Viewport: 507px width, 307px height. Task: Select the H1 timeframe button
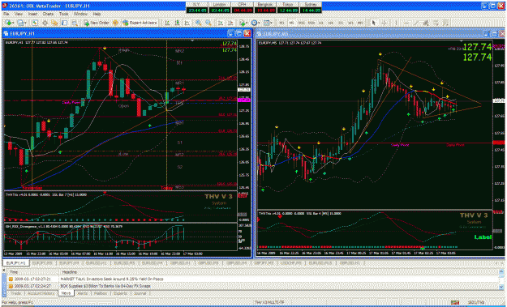(x=321, y=23)
